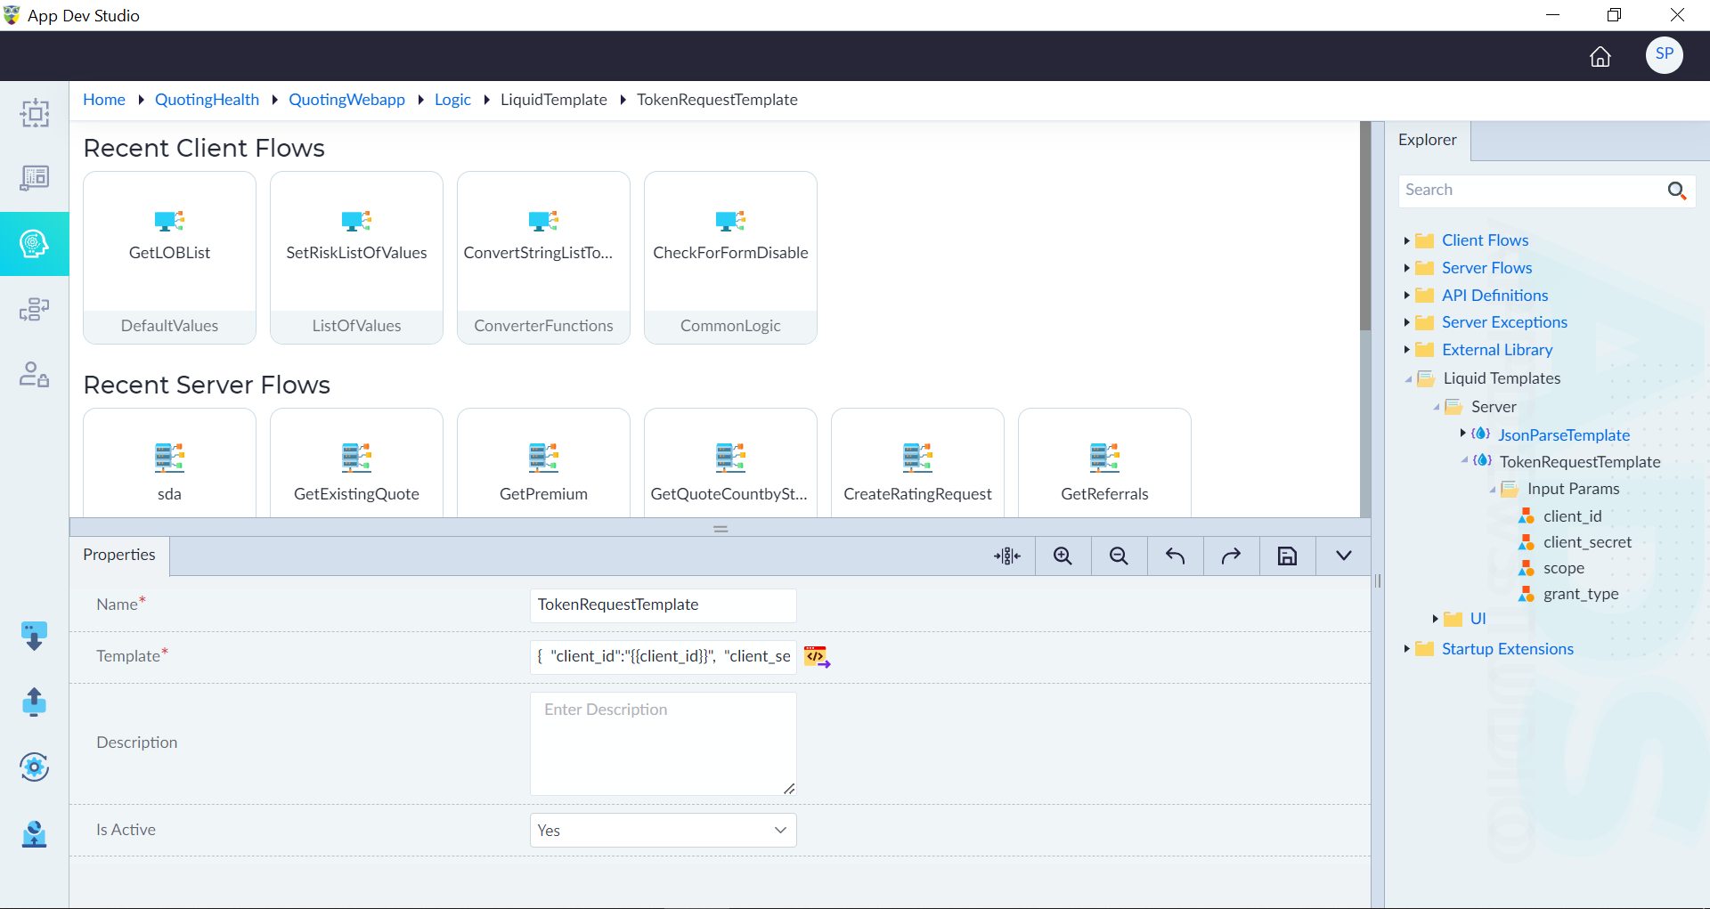Navigate to Home breadcrumb link
This screenshot has height=909, width=1710.
point(104,100)
